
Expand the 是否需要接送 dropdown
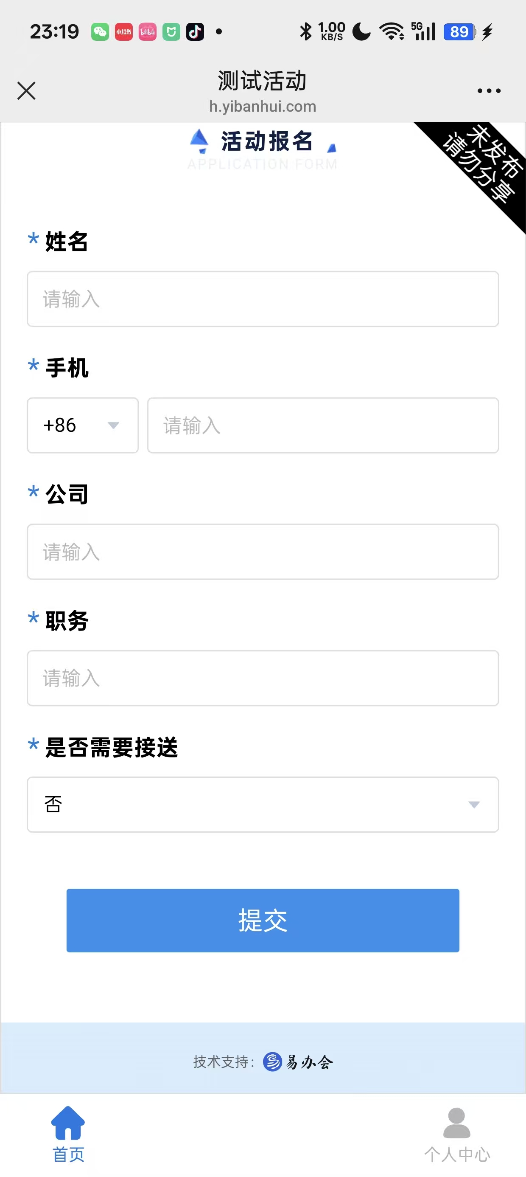click(x=263, y=805)
